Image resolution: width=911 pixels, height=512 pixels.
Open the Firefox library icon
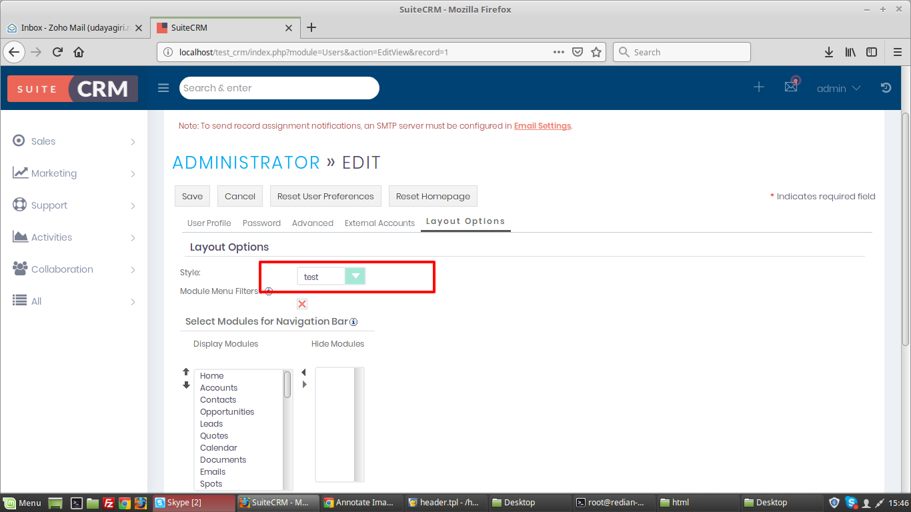coord(850,52)
